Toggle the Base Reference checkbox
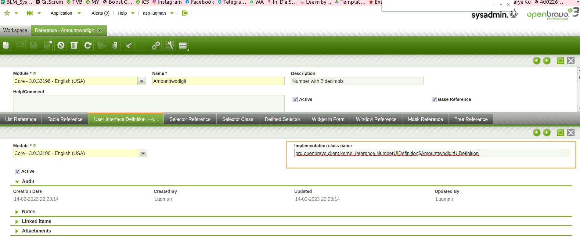Image resolution: width=580 pixels, height=248 pixels. 434,99
